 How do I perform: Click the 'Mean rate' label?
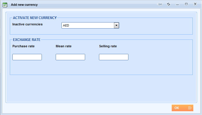pos(63,46)
